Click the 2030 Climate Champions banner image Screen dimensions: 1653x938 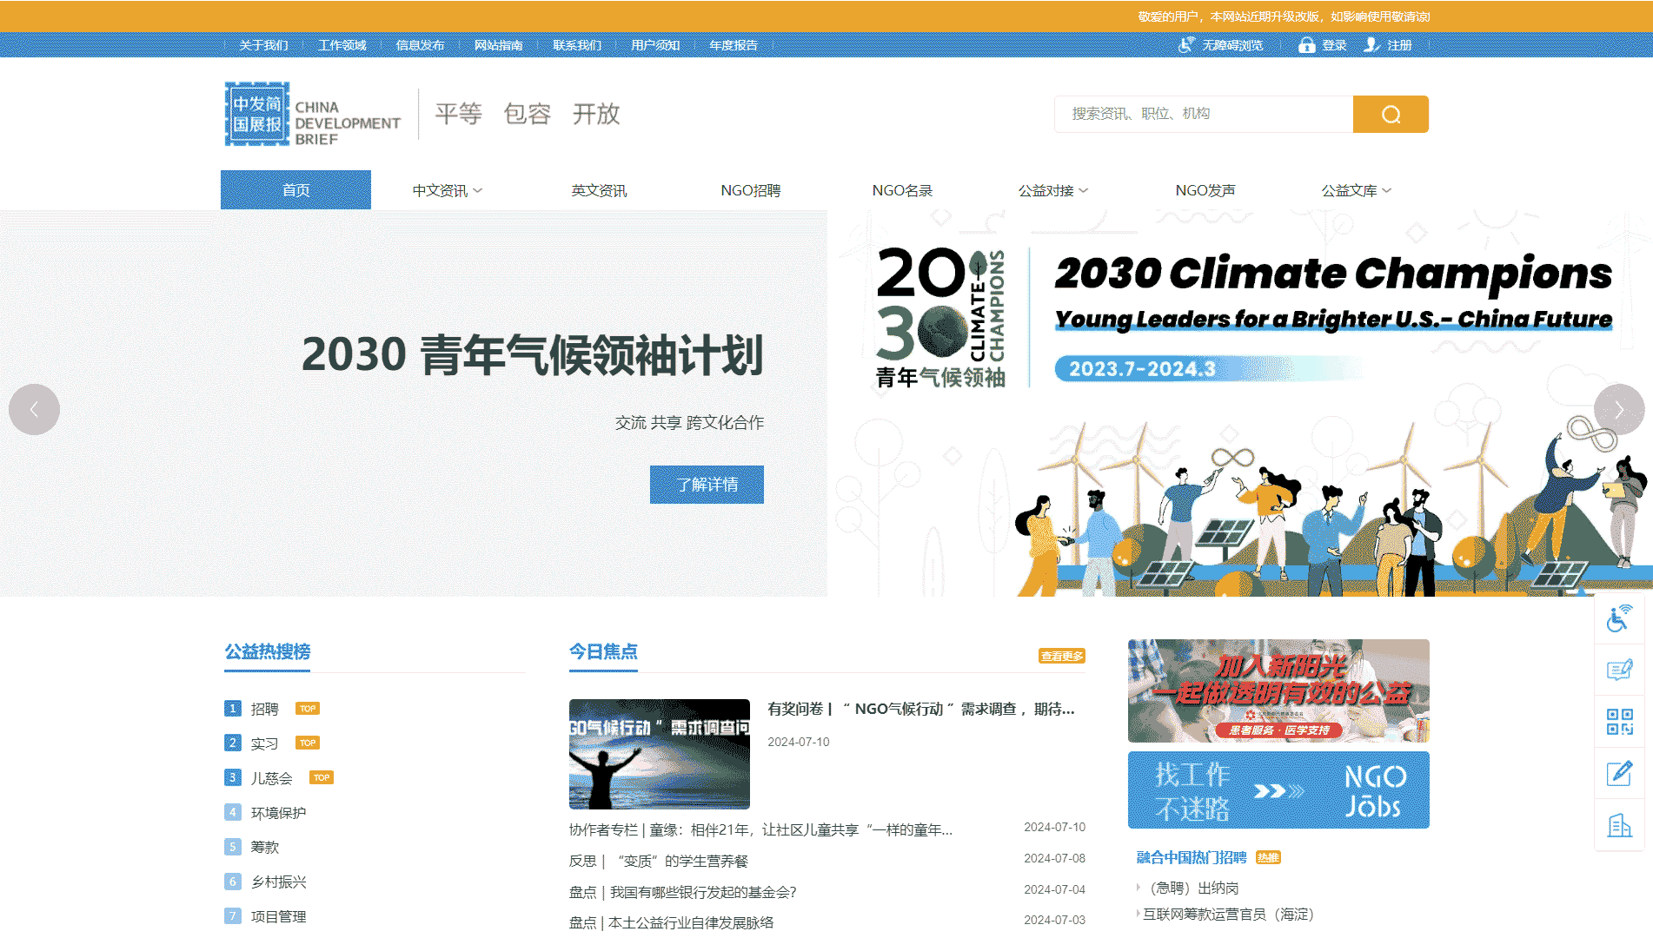(1240, 404)
